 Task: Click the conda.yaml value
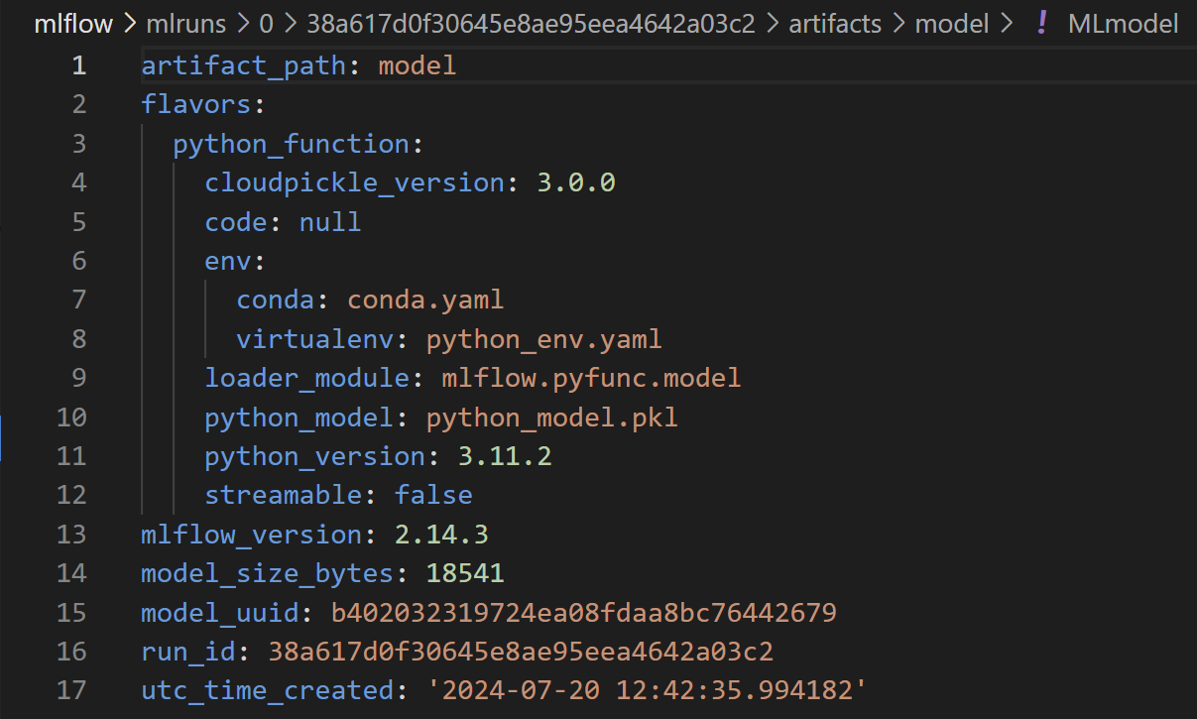(x=425, y=300)
